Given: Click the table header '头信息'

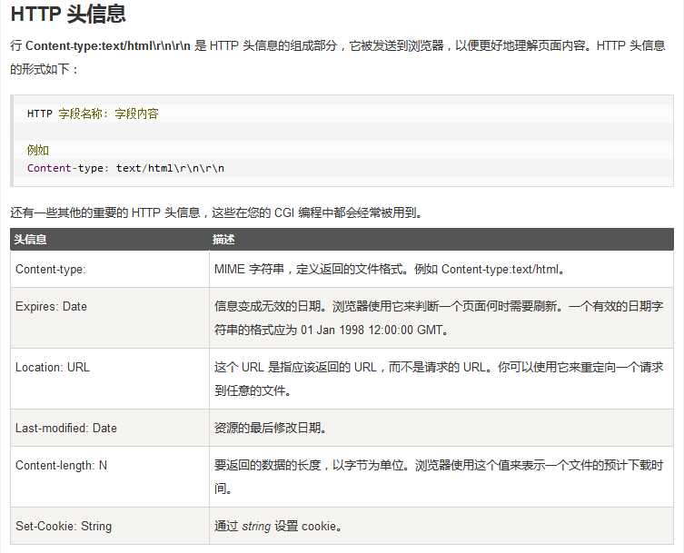Looking at the screenshot, I should click(30, 240).
